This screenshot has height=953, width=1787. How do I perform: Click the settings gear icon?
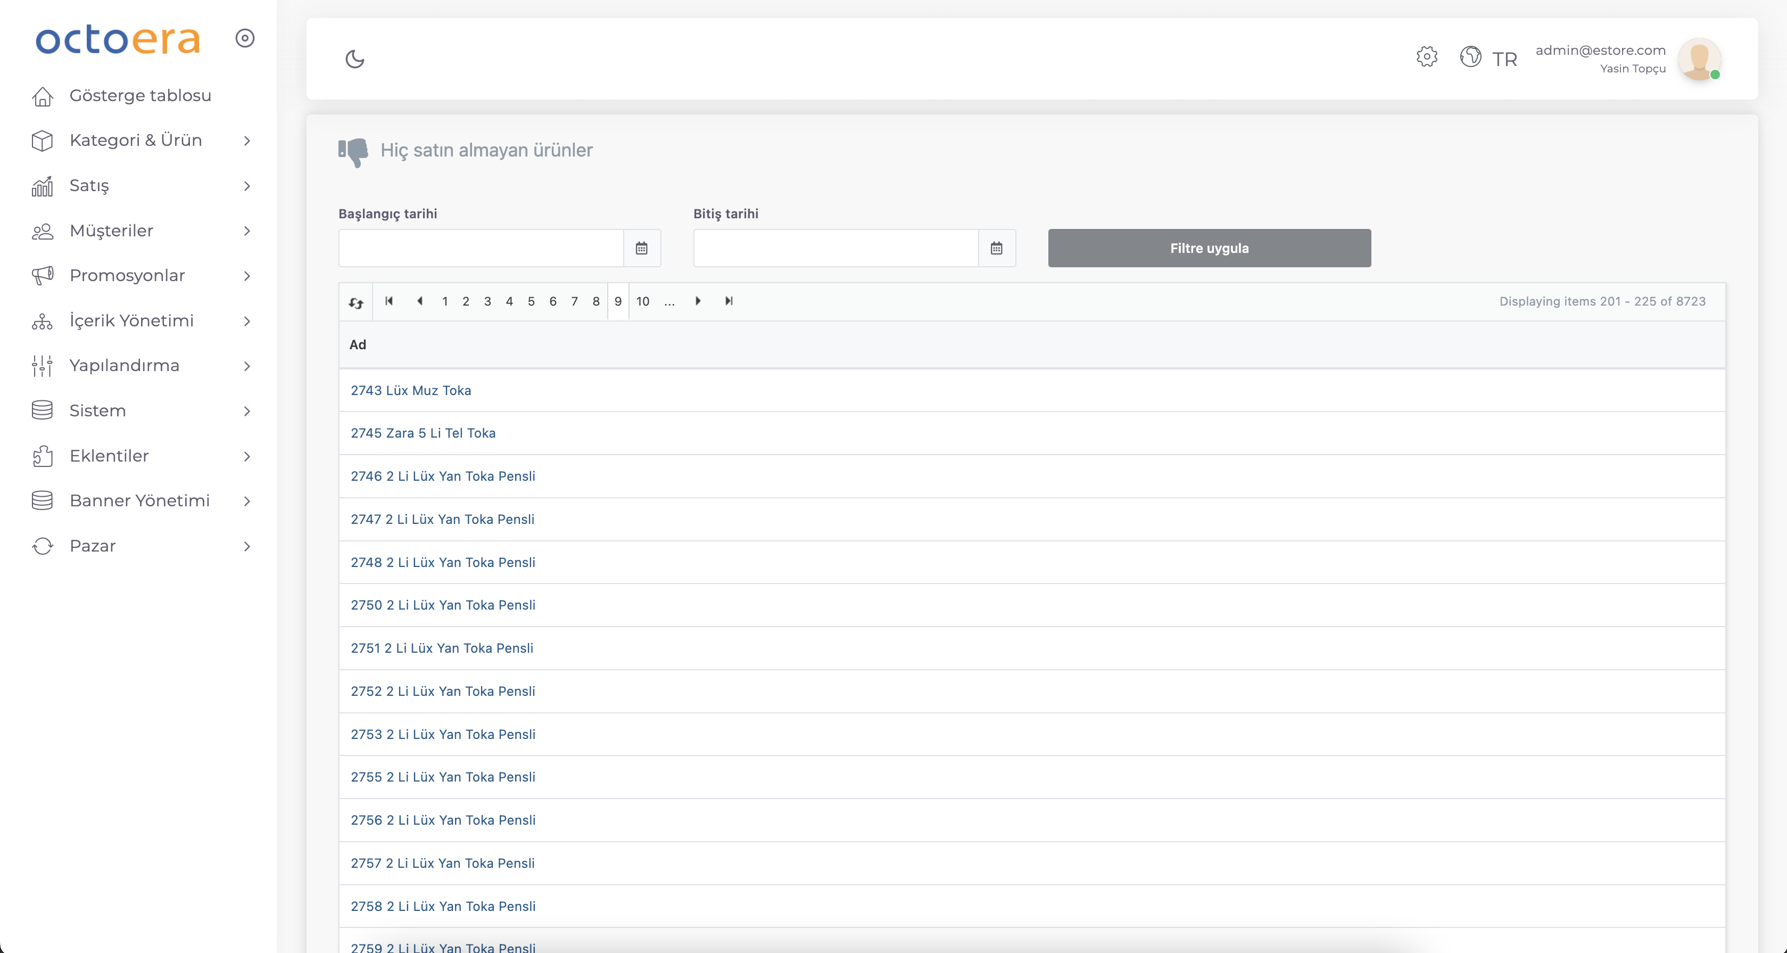click(x=1426, y=56)
